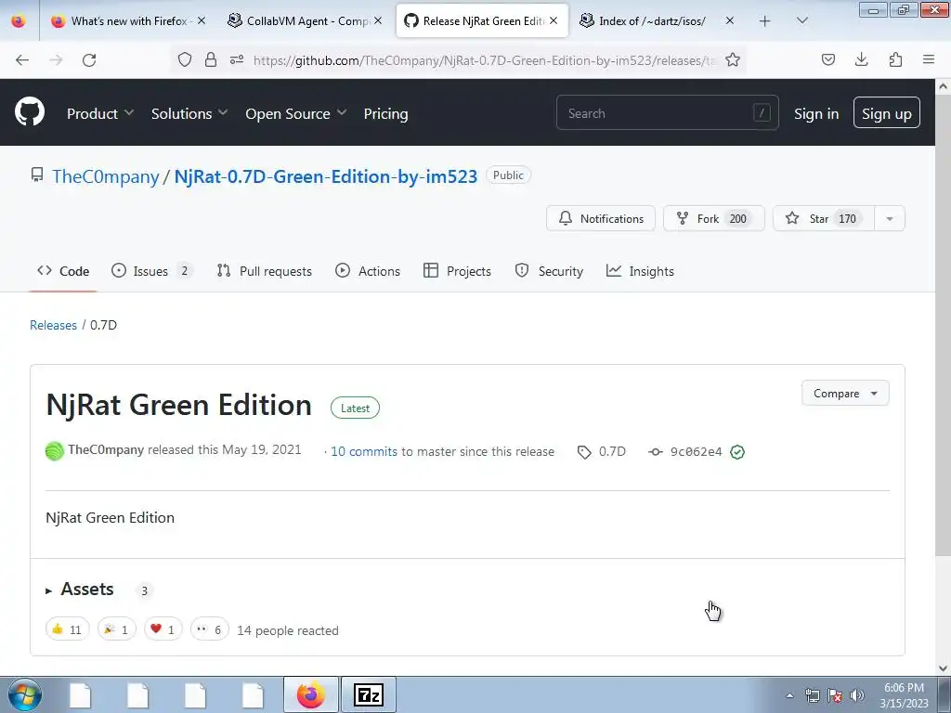Bookmark this page with the star icon
Viewport: 951px width, 713px height.
click(733, 59)
